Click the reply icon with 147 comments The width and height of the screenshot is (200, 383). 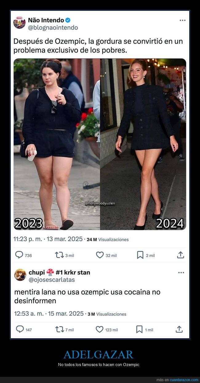click(x=20, y=329)
